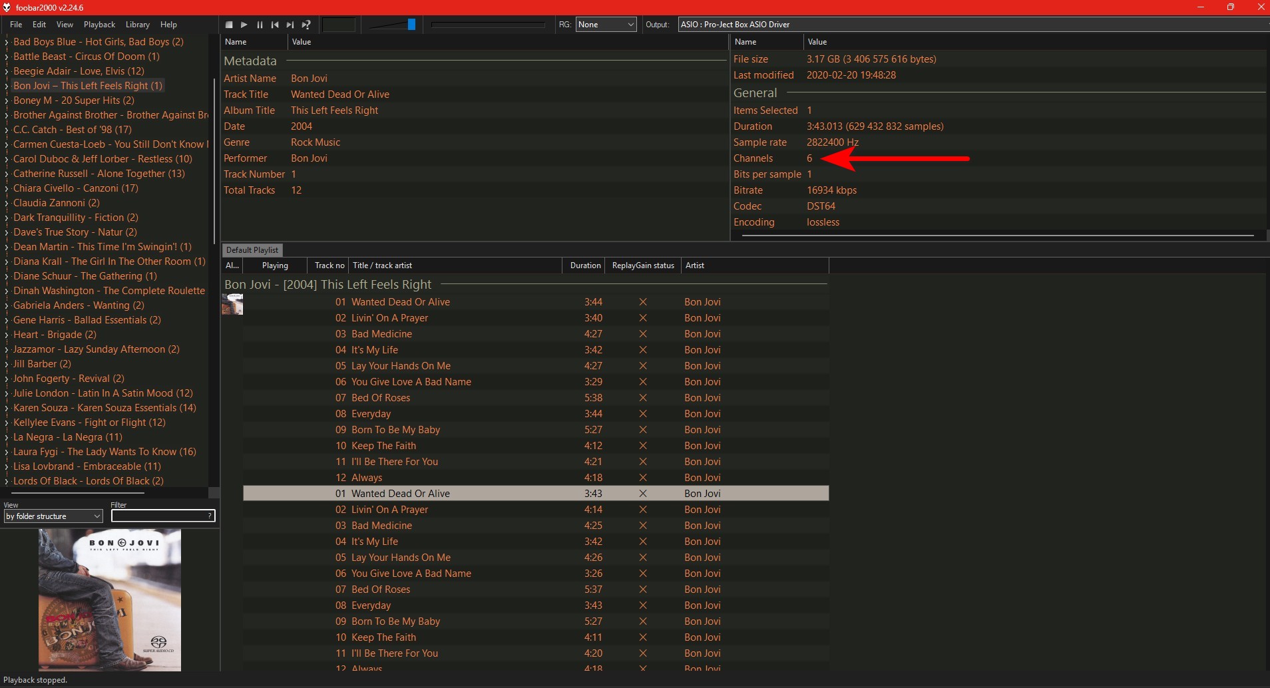Select Bon Jovi – This Left Feels Right in library
1270x688 pixels.
coord(88,86)
